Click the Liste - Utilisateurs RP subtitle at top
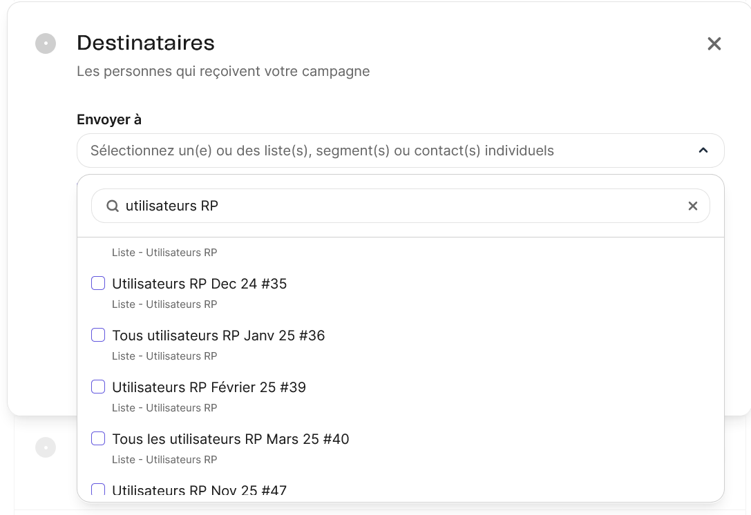Viewport: 751px width, 515px height. [x=164, y=253]
